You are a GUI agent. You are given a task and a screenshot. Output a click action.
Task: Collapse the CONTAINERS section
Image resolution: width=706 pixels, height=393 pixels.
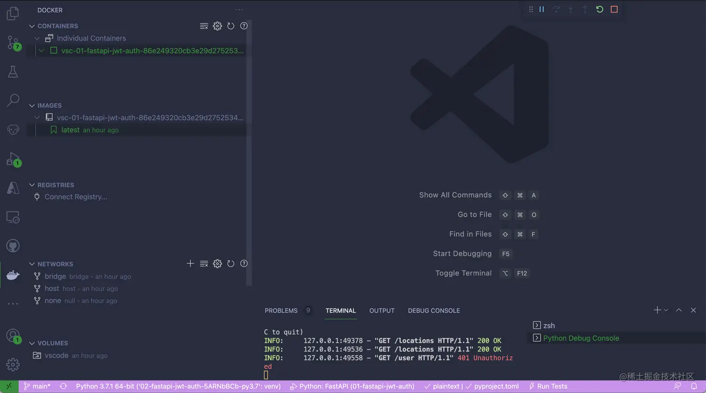pyautogui.click(x=31, y=26)
